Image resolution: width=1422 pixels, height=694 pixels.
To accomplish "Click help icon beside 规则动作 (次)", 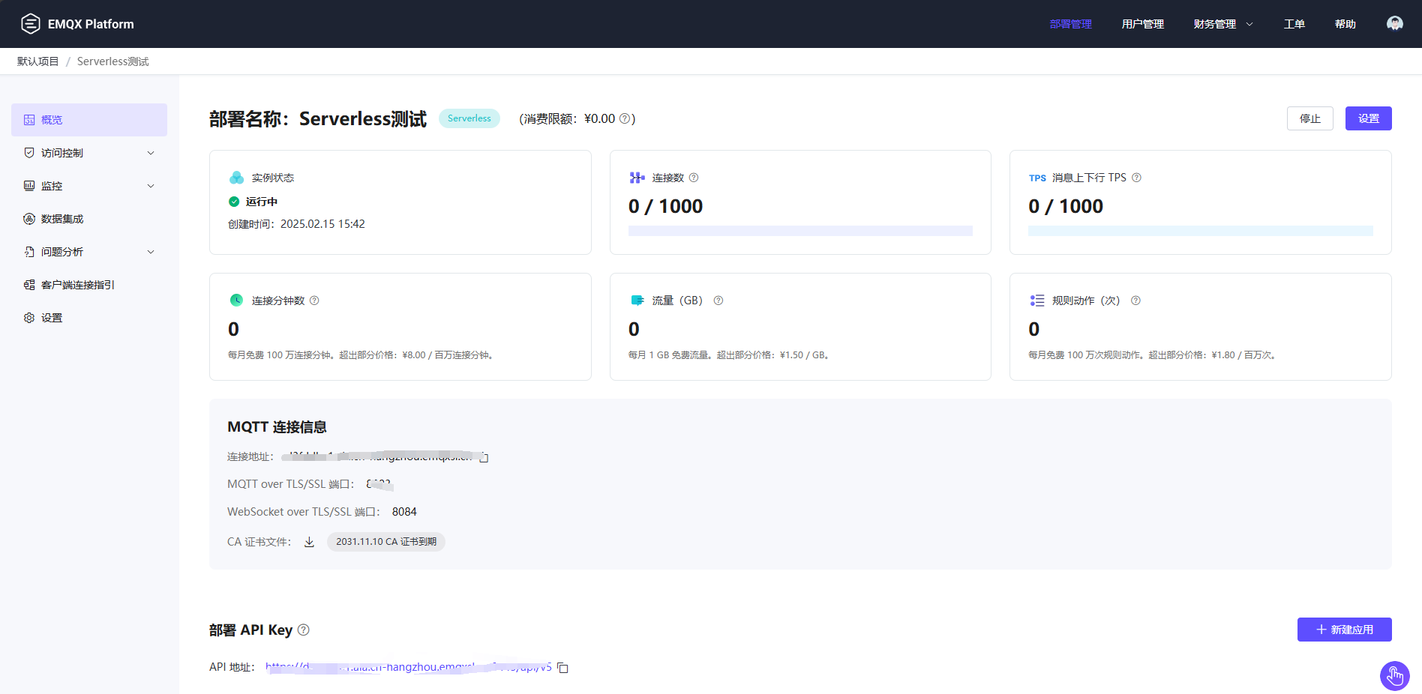I will pyautogui.click(x=1135, y=301).
